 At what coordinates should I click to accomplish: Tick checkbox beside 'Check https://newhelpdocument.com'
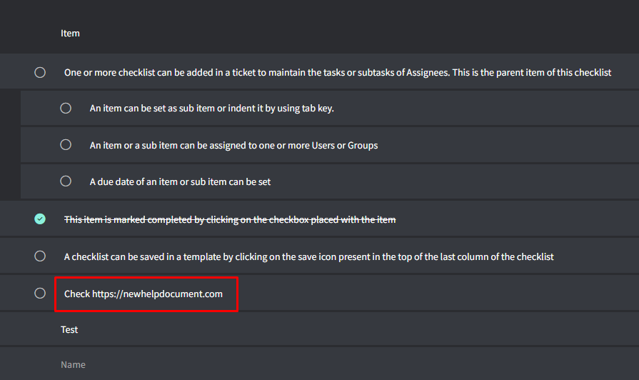click(40, 293)
